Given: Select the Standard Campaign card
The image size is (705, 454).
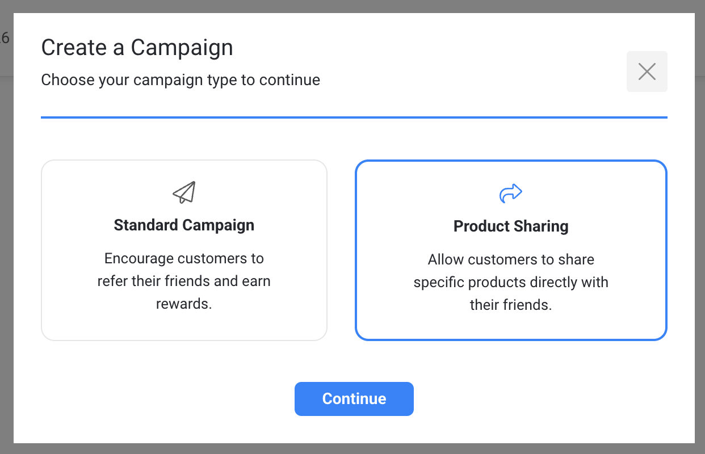Looking at the screenshot, I should pyautogui.click(x=184, y=250).
